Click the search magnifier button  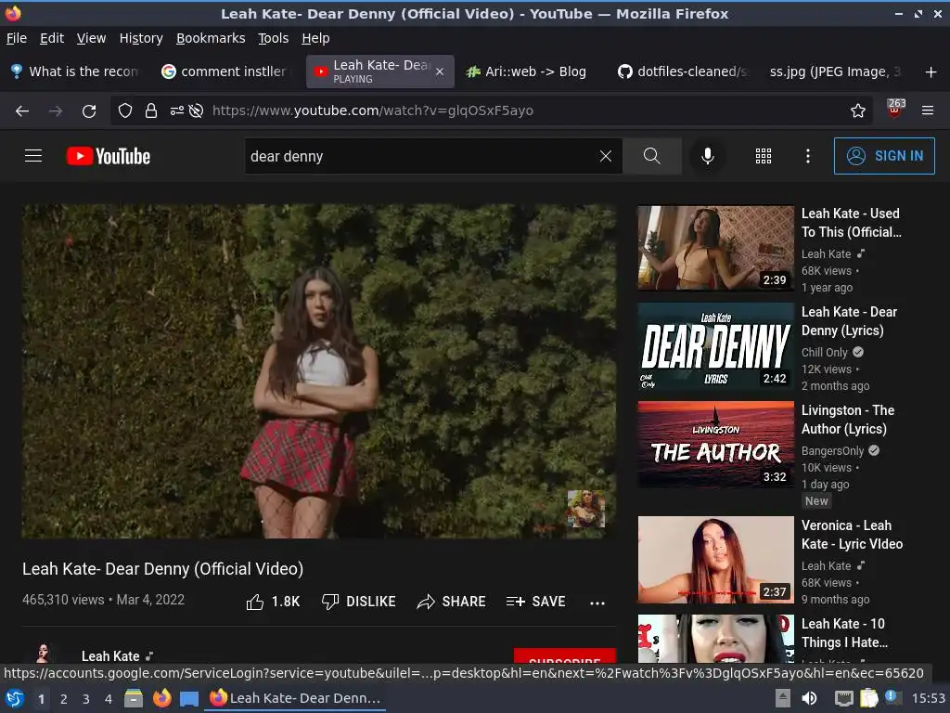[652, 156]
